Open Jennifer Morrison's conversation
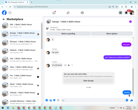 20,102
